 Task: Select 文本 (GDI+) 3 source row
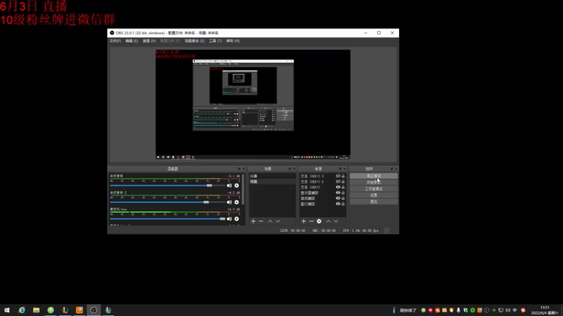click(x=322, y=176)
